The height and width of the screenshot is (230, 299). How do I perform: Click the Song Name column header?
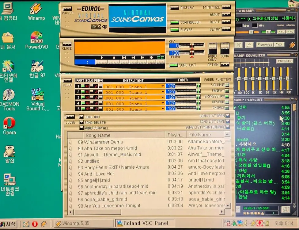(124, 135)
